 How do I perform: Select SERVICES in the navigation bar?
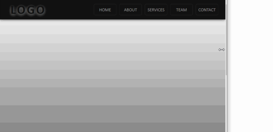tap(156, 10)
